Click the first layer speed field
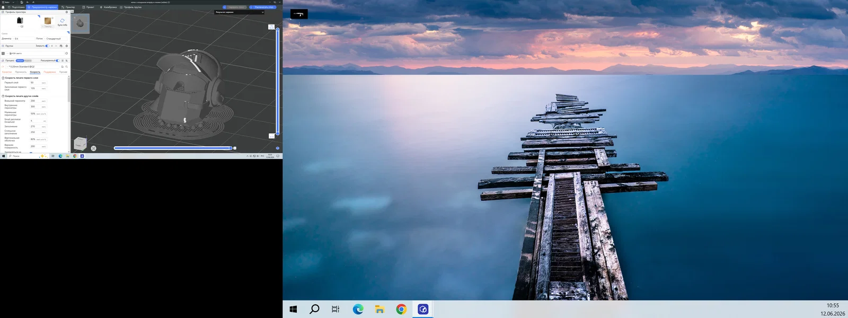This screenshot has height=318, width=848. 38,83
